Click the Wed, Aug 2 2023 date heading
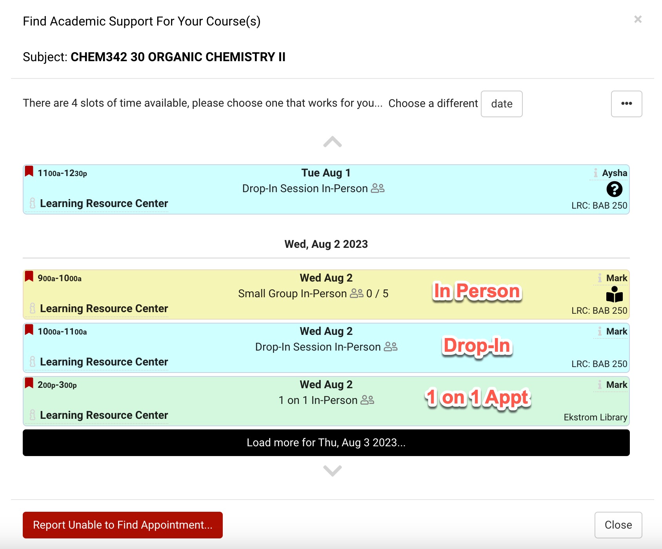Image resolution: width=662 pixels, height=549 pixels. (326, 244)
